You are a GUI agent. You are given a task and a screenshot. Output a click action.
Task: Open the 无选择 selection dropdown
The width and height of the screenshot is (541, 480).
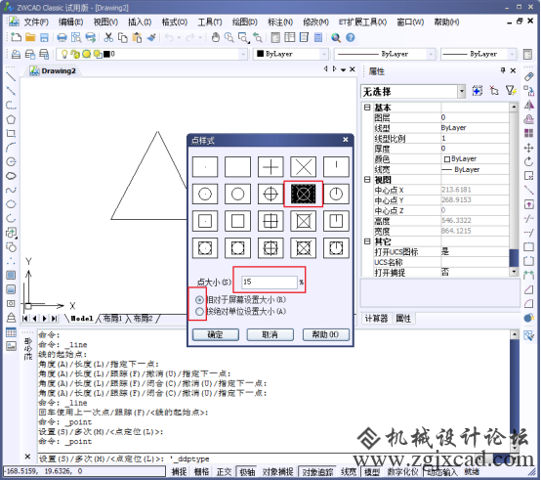[462, 92]
